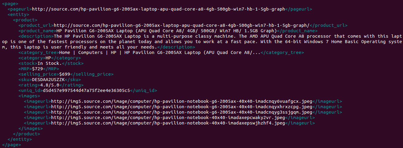This screenshot has height=148, width=403.
Task: Click the sku value DESDAA2USZZK
Action: (48, 80)
